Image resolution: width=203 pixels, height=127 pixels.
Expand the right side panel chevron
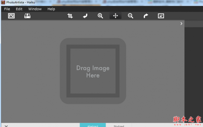(x=181, y=24)
